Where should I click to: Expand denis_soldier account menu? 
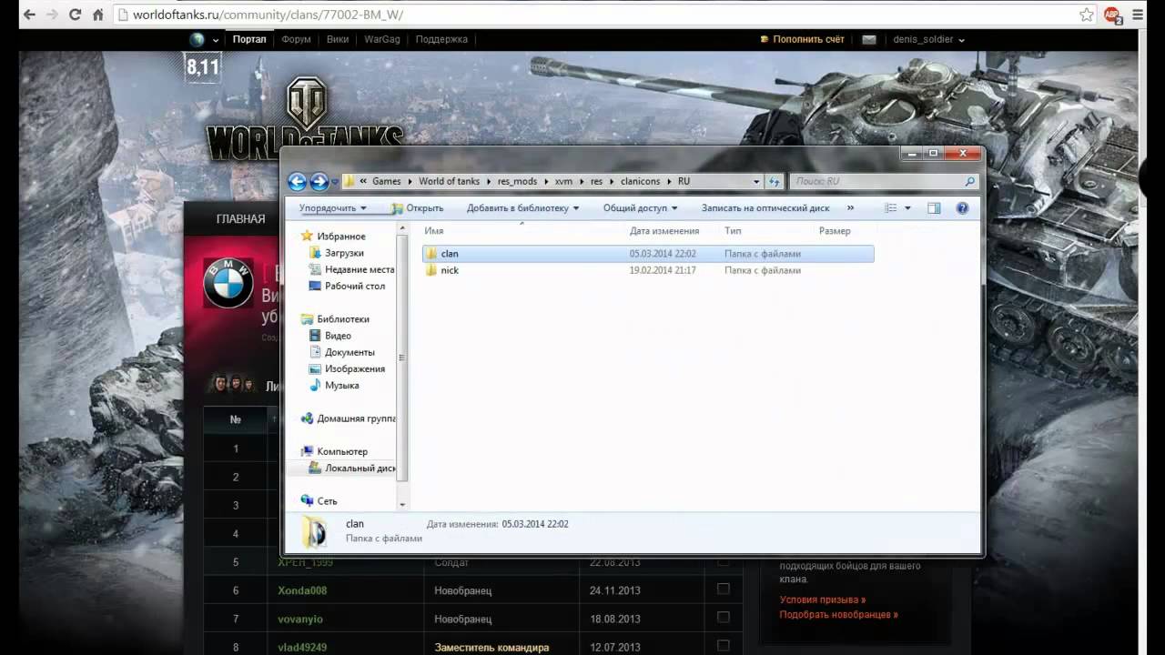(x=928, y=39)
